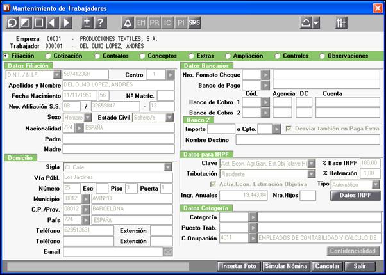The height and width of the screenshot is (275, 386).
Task: Click the envelope icon beside E-mail field
Action: 167,251
